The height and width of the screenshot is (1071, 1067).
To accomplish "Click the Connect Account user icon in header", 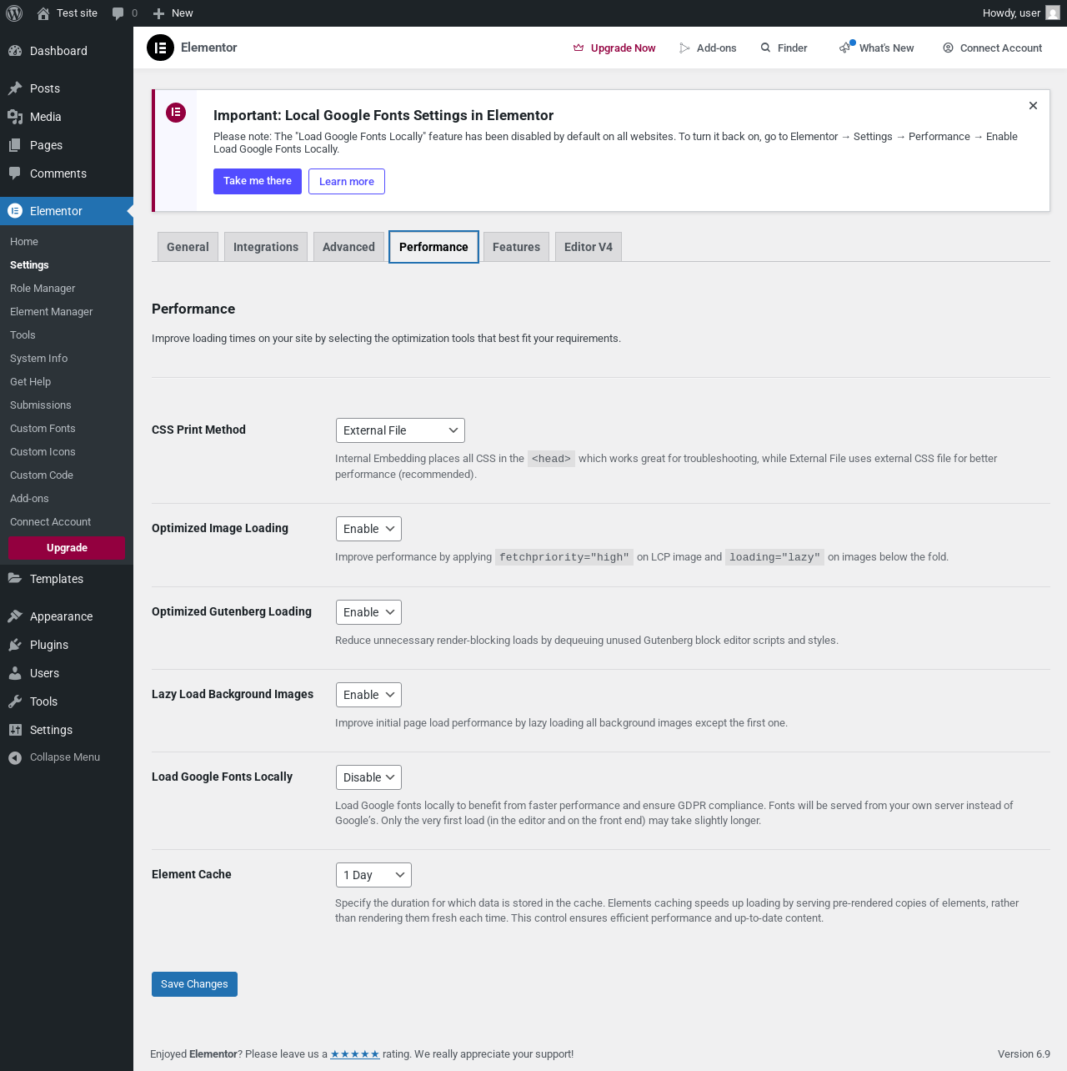I will (x=948, y=48).
